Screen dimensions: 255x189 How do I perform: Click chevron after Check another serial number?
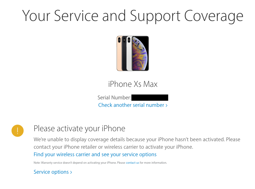[x=166, y=105]
